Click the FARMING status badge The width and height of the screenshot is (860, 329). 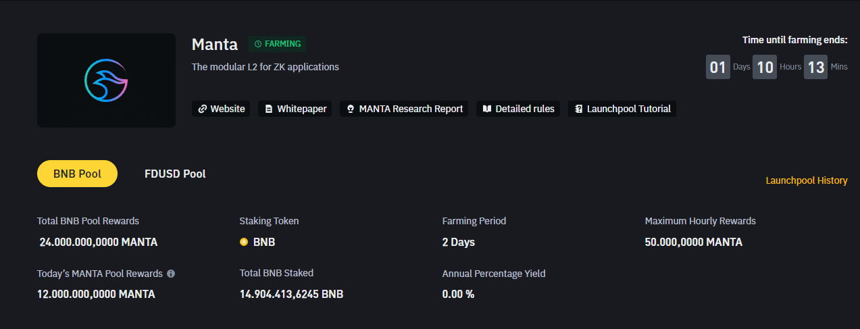tap(277, 44)
